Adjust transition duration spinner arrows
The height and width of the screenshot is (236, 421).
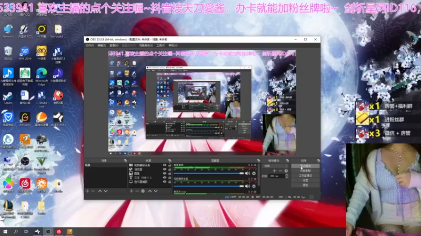point(287,176)
